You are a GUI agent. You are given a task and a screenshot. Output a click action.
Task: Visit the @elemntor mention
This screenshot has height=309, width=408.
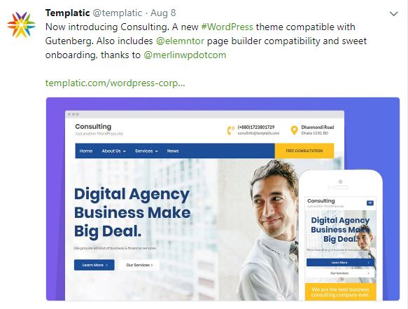tap(180, 41)
